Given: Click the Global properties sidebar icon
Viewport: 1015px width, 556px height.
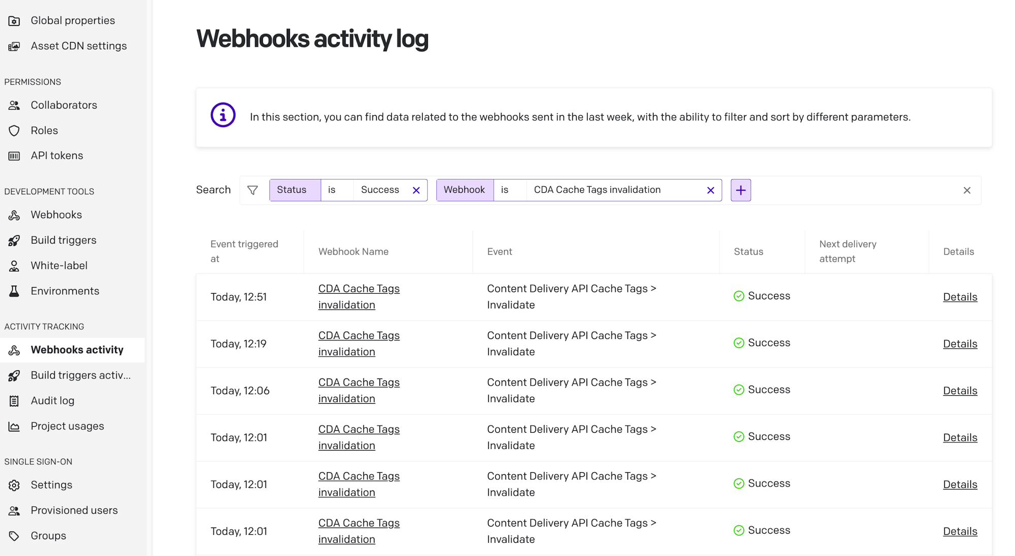Looking at the screenshot, I should pyautogui.click(x=14, y=21).
